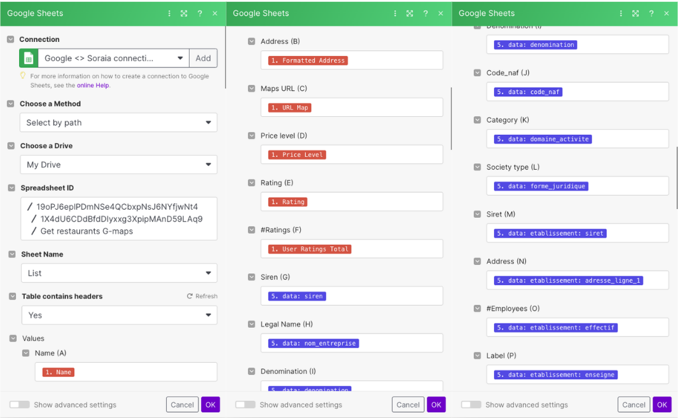Screen dimensions: 678x418
Task: Open the My Drive dropdown
Action: click(x=119, y=165)
